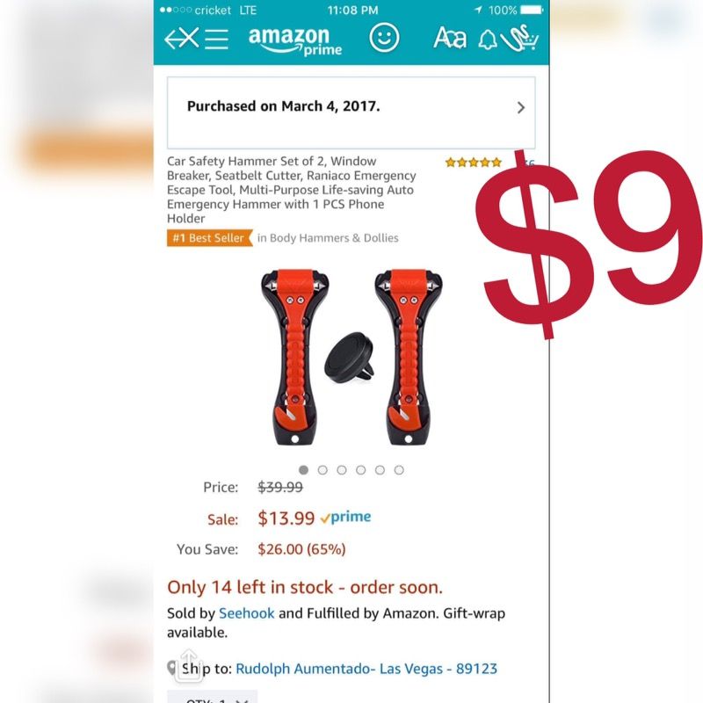Image resolution: width=703 pixels, height=703 pixels.
Task: Tap the back arrow icon
Action: coord(172,39)
